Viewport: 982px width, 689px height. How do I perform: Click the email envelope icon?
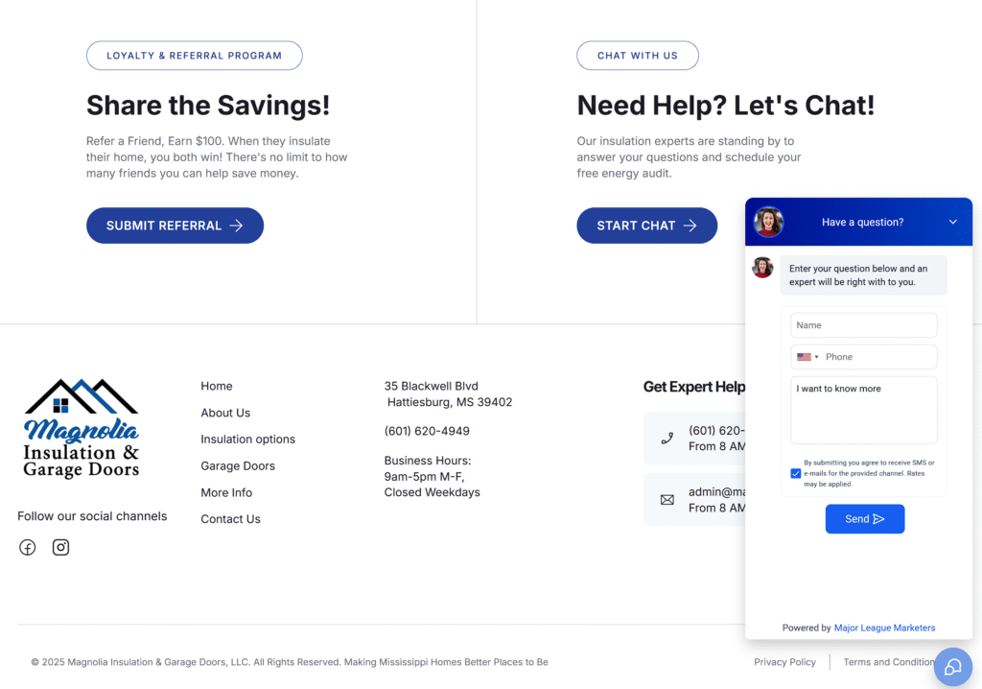tap(667, 500)
